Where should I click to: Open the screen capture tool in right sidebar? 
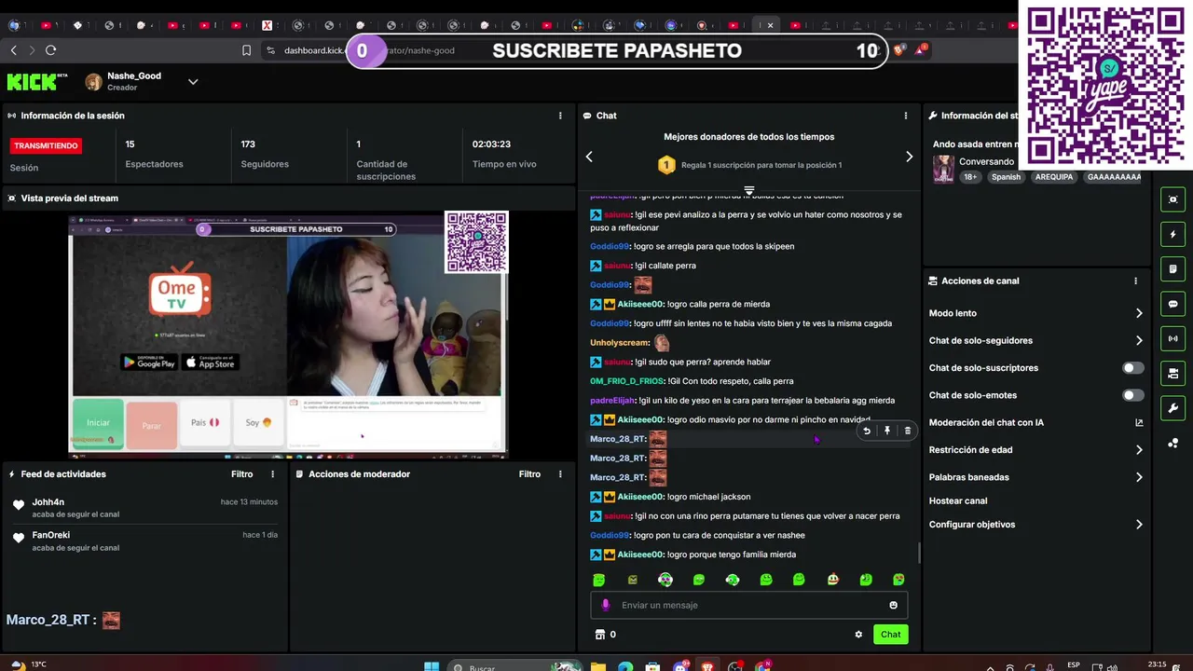coord(1172,199)
